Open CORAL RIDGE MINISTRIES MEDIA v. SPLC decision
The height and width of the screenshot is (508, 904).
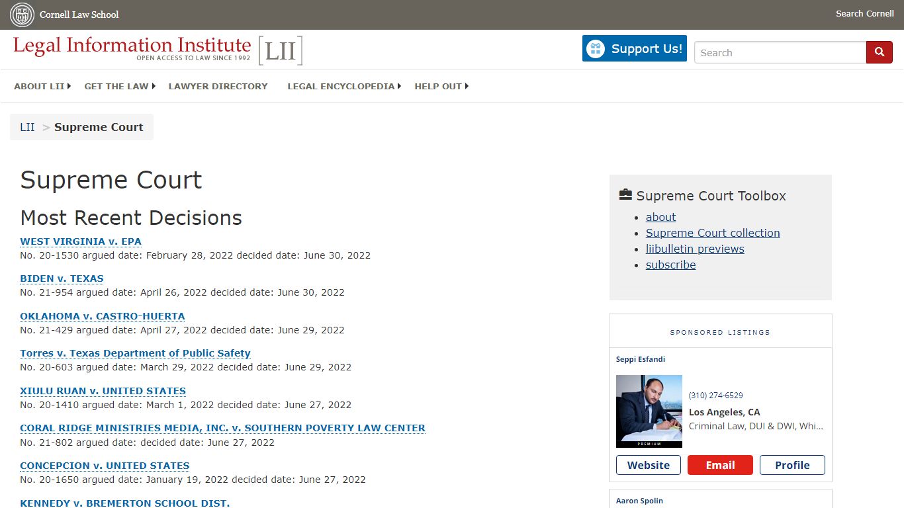[222, 428]
